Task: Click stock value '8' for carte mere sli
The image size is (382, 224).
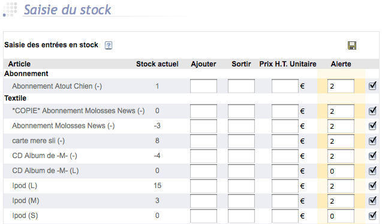Action: point(157,141)
